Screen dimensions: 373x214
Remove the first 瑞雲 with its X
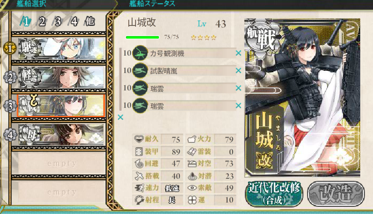coord(238,88)
